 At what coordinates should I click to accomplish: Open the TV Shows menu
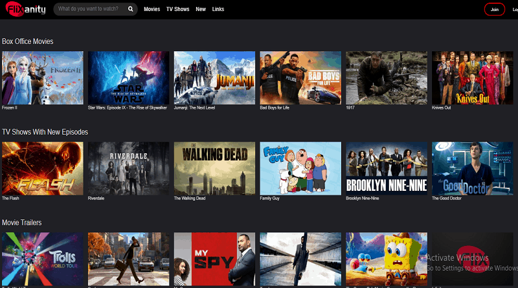click(177, 10)
